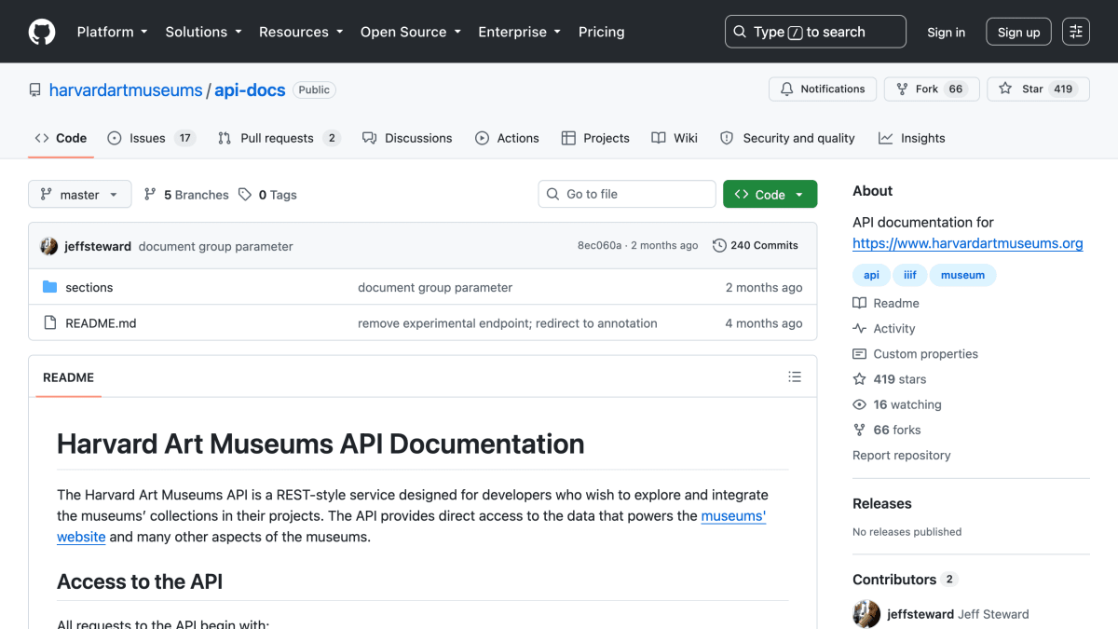1118x629 pixels.
Task: View the 240 Commits history
Action: [756, 246]
